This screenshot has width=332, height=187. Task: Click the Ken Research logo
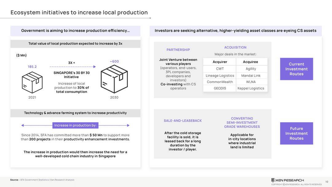pyautogui.click(x=287, y=180)
